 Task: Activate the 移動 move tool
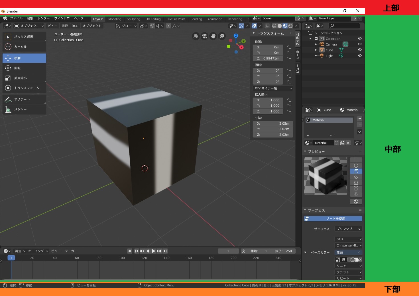(x=24, y=58)
